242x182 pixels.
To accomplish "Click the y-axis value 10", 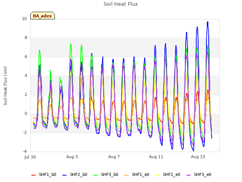I will pyautogui.click(x=24, y=19).
